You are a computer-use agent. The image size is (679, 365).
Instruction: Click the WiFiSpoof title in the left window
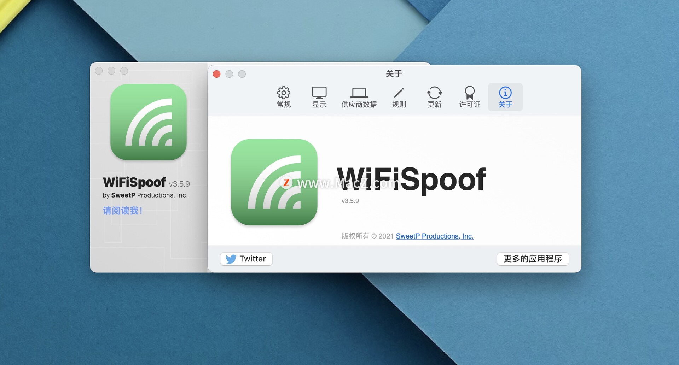click(134, 182)
